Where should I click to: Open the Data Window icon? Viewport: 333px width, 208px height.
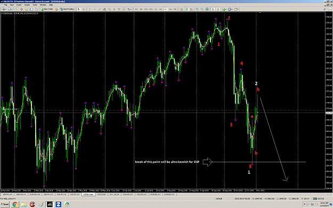[21, 9]
